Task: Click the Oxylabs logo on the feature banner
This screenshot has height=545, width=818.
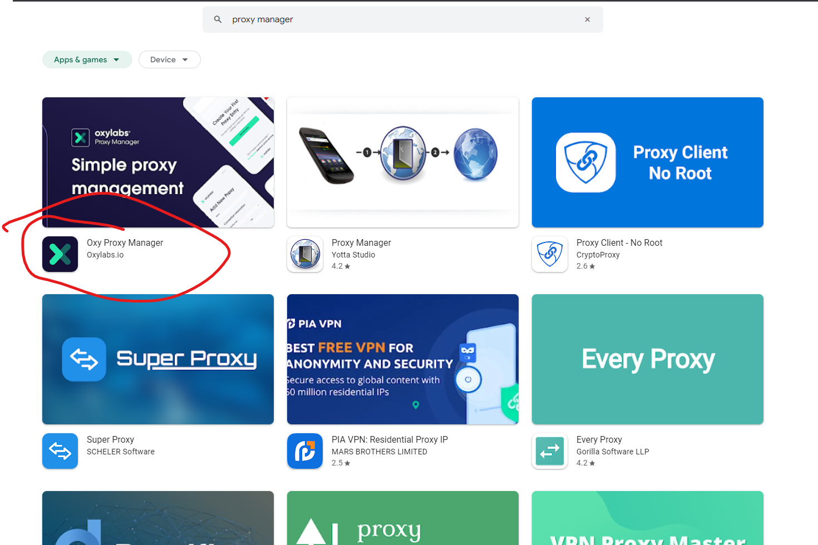Action: click(x=81, y=137)
